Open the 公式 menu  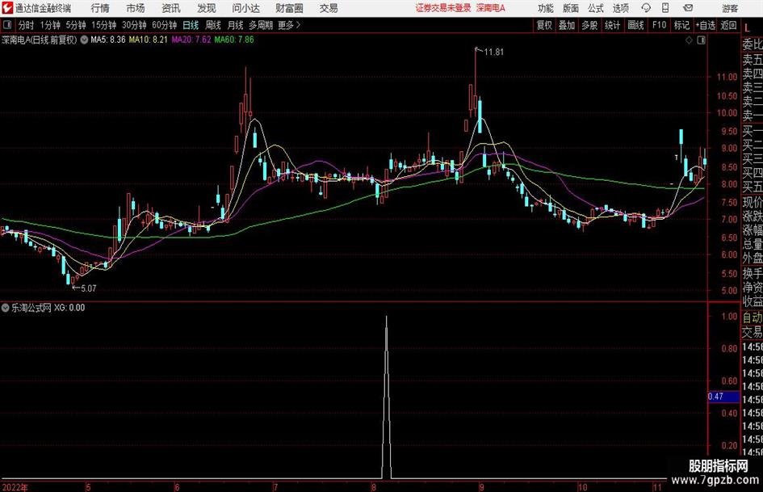(x=596, y=8)
